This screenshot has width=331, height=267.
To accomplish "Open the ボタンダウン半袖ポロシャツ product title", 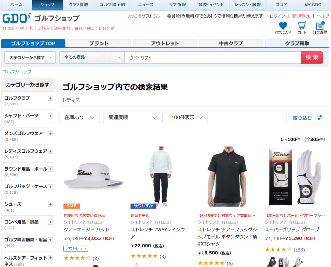I will 227,237.
